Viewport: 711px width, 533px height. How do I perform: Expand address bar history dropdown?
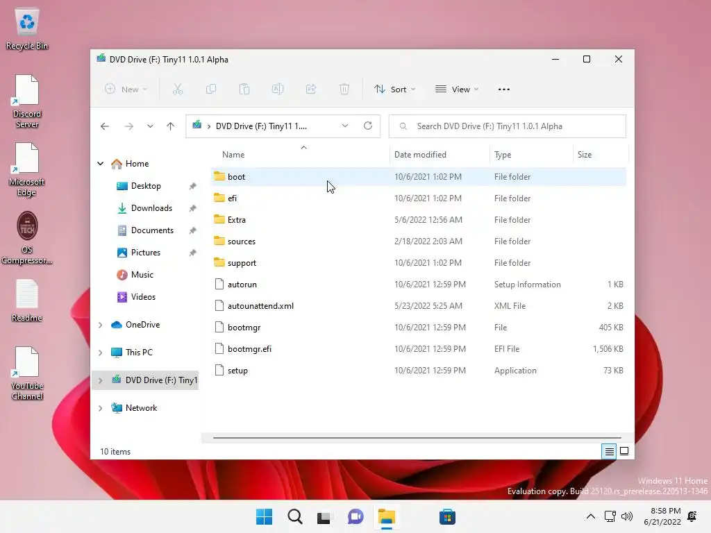345,126
